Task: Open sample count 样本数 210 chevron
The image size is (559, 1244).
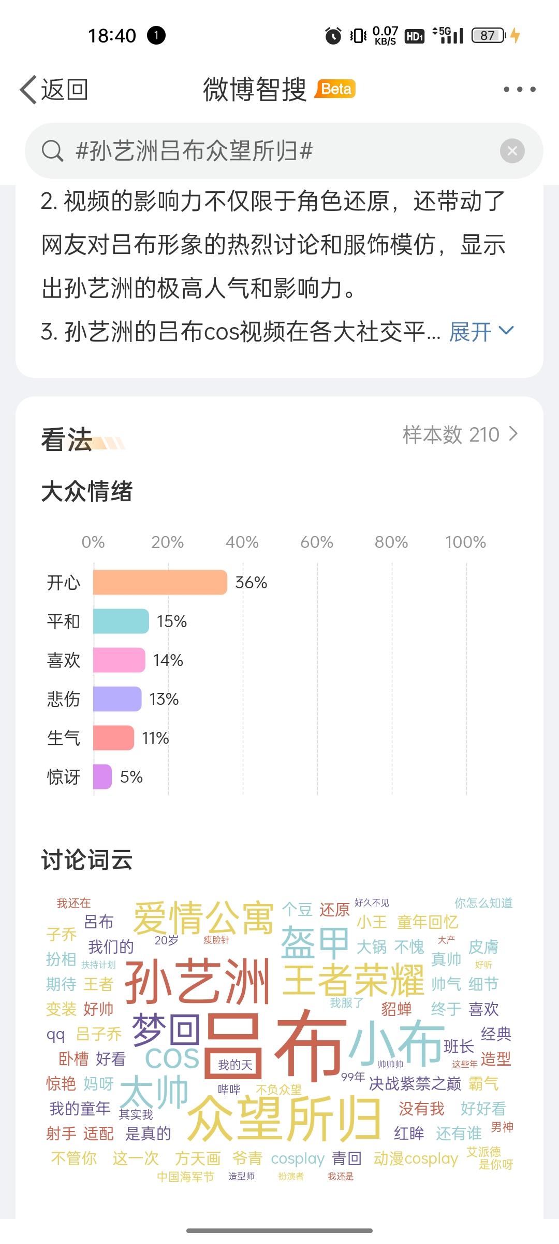Action: click(513, 434)
